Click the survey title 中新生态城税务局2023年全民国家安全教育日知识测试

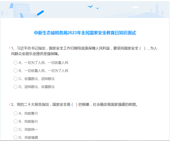(x=85, y=33)
